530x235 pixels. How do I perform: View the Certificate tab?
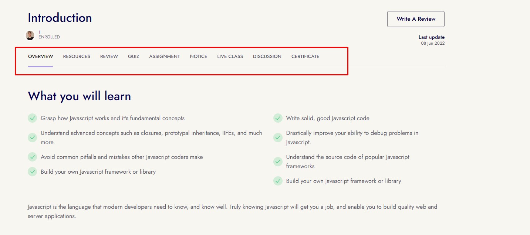coord(305,57)
